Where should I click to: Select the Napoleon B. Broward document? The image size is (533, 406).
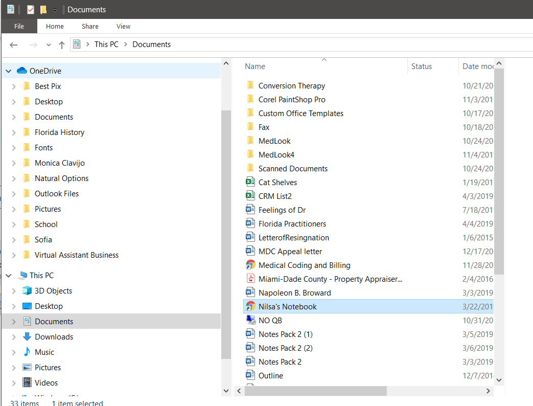click(295, 293)
